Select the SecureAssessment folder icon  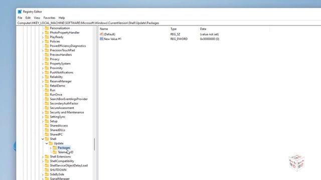pos(47,108)
